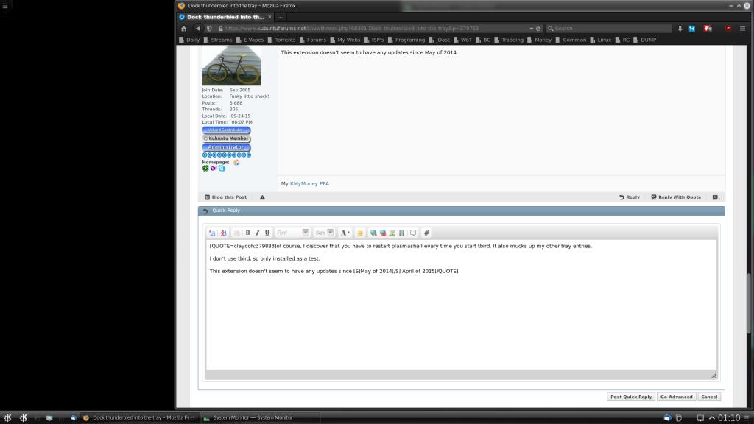Open the font color picker

[345, 233]
